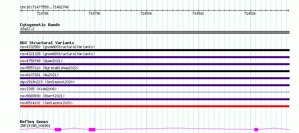This screenshot has height=133, width=299.
Task: Click the right arrow of the ruler
Action: pos(288,10)
